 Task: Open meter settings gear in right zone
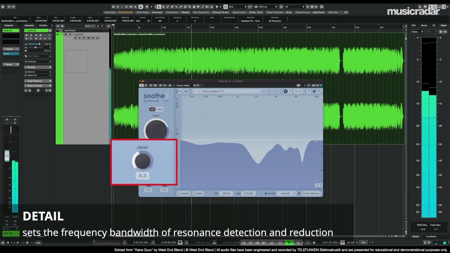click(441, 32)
